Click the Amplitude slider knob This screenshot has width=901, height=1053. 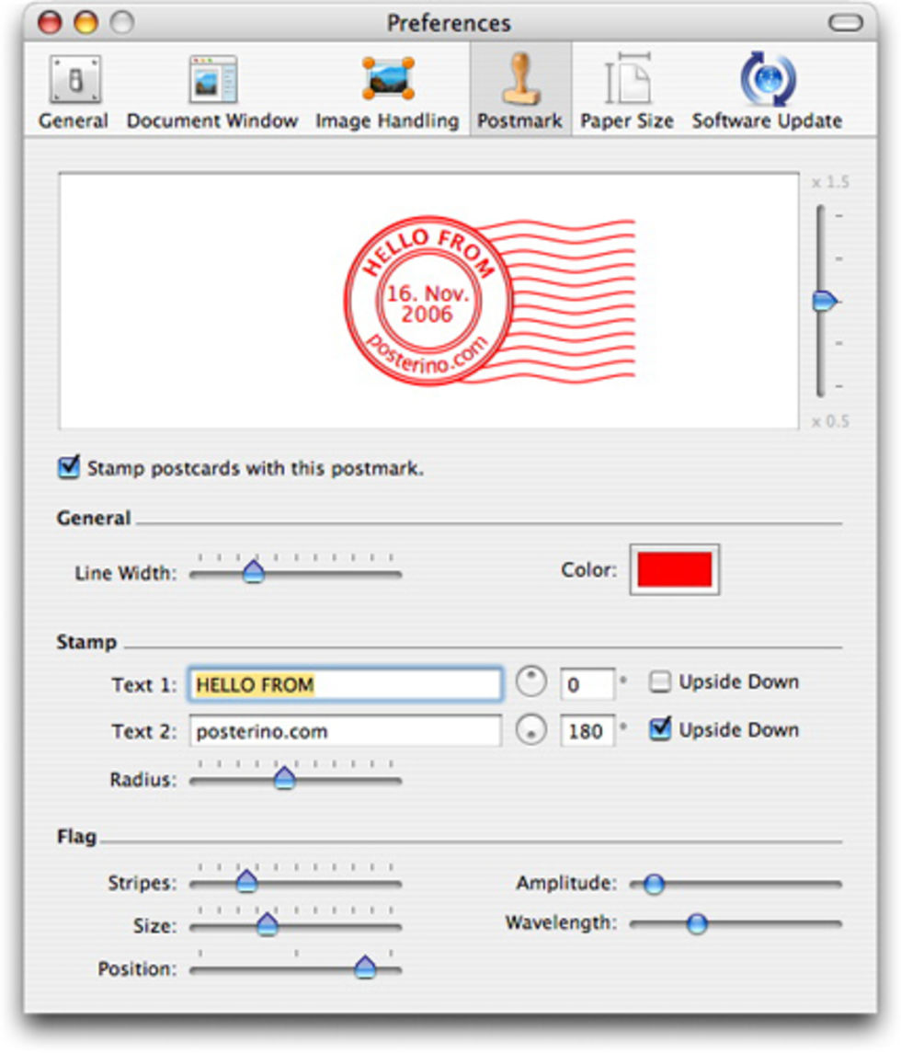tap(654, 885)
